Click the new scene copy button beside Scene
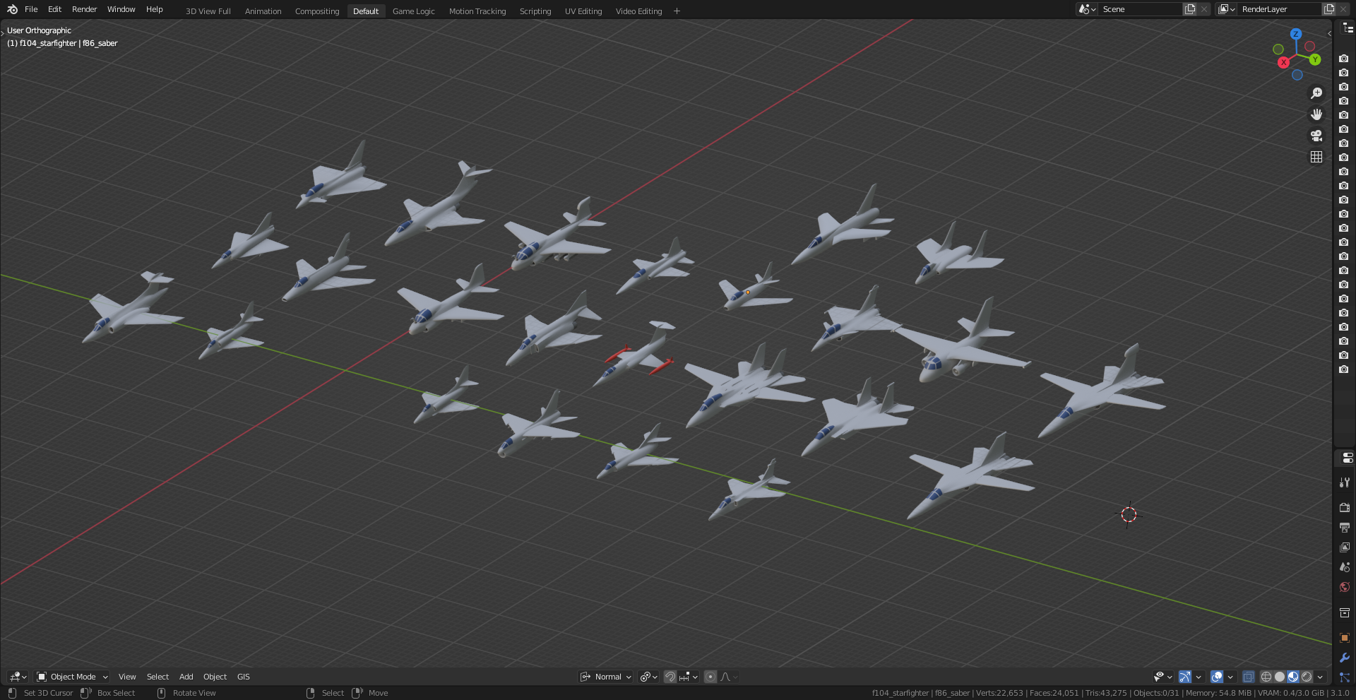This screenshot has width=1356, height=700. coord(1189,8)
